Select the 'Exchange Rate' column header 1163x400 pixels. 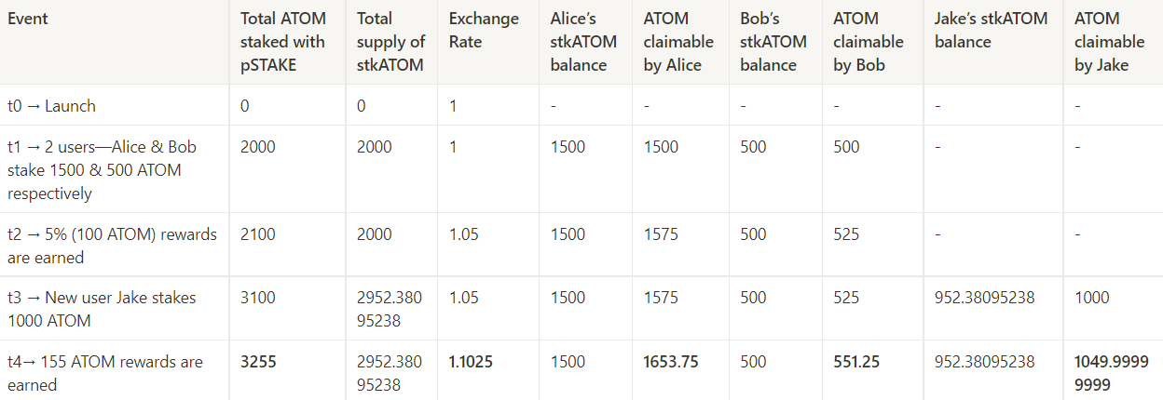pos(484,30)
